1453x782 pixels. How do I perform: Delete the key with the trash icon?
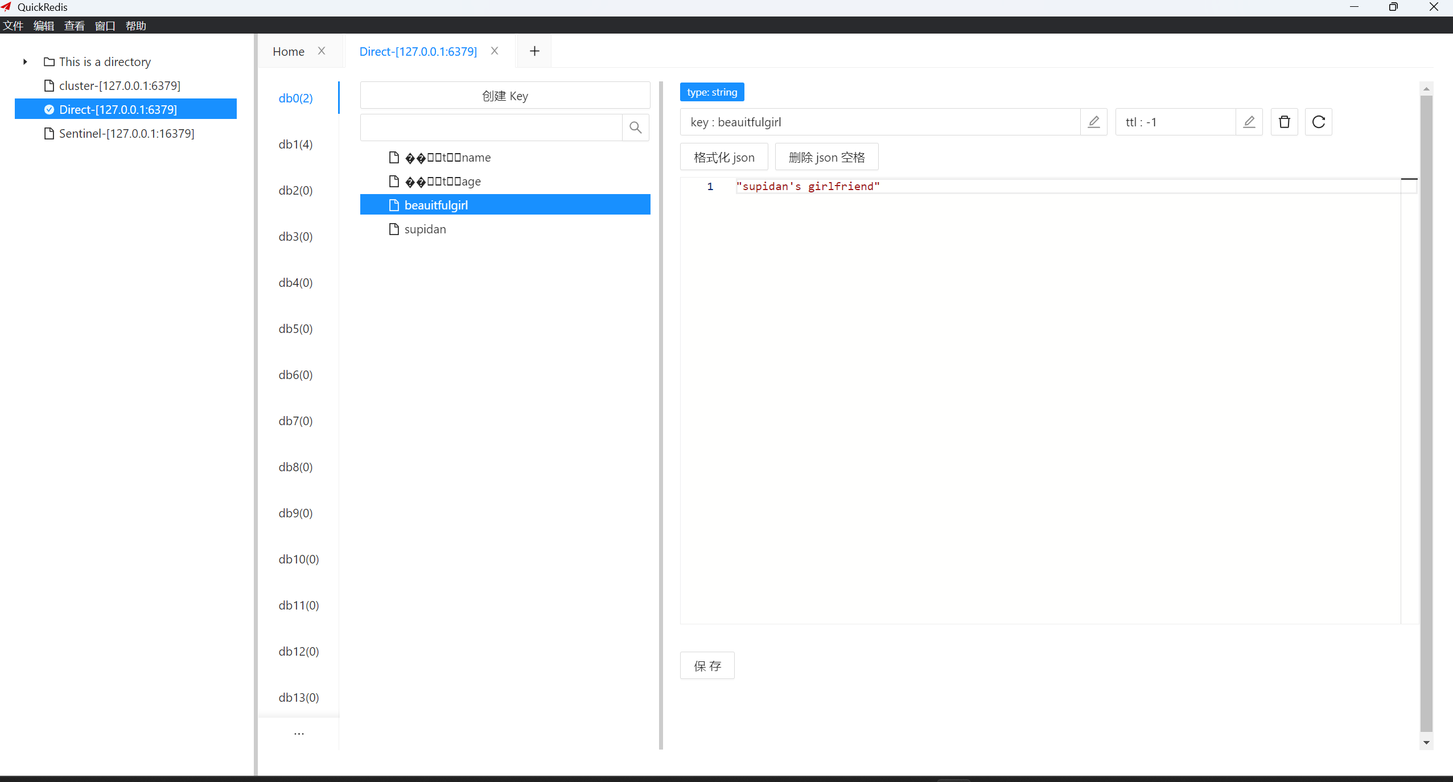(x=1284, y=122)
